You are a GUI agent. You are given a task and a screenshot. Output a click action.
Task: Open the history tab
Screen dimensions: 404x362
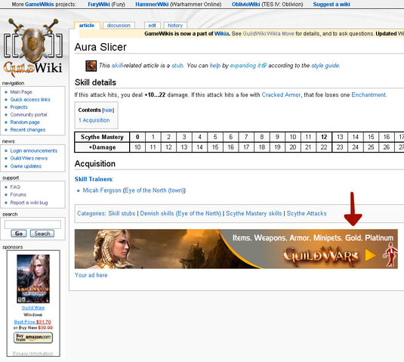point(175,26)
